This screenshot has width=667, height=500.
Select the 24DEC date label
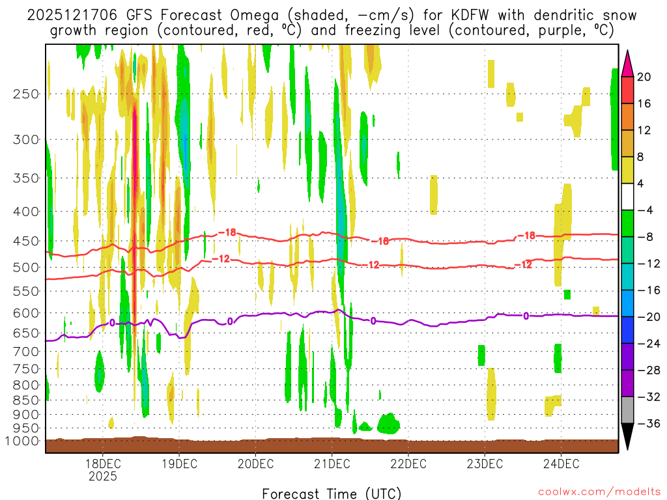(x=561, y=464)
